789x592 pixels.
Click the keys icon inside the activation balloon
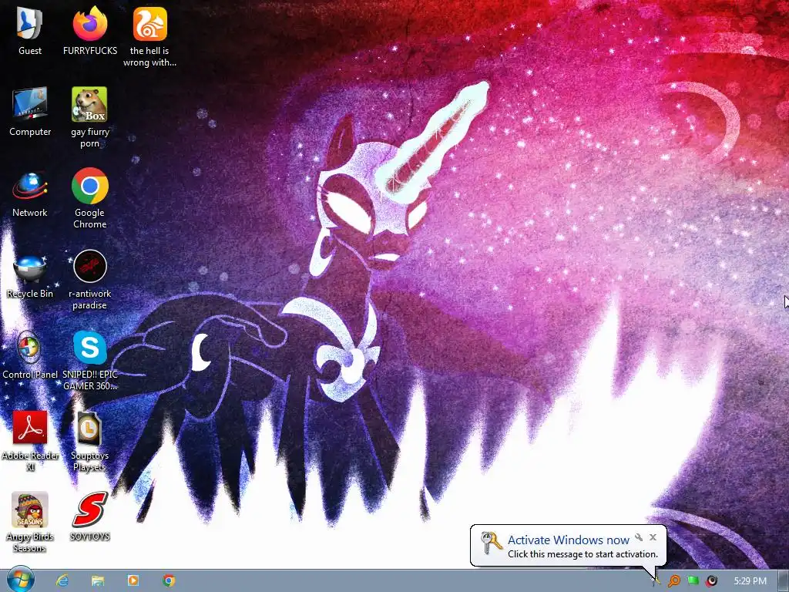(491, 543)
